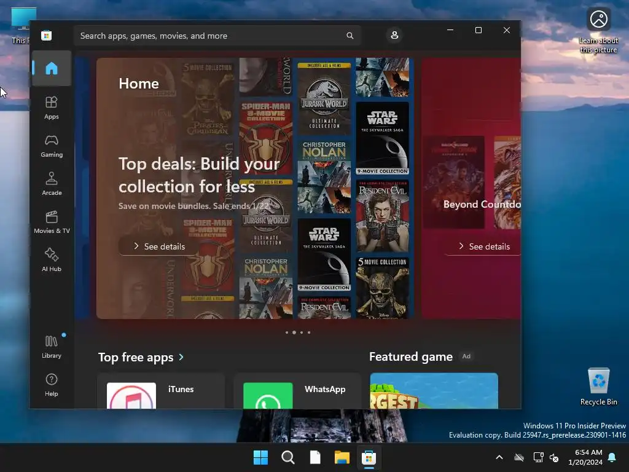
Task: Select the Recycle Bin desktop icon
Action: tap(598, 387)
